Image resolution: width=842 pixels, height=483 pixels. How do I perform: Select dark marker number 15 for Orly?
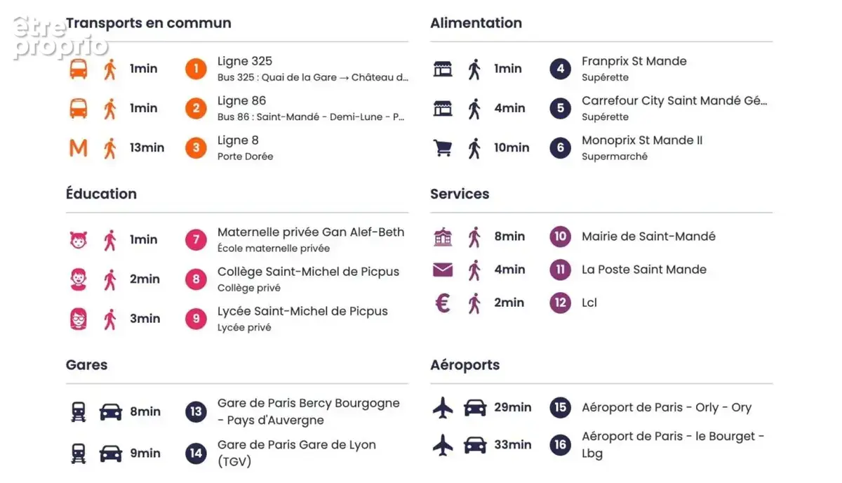(x=560, y=407)
